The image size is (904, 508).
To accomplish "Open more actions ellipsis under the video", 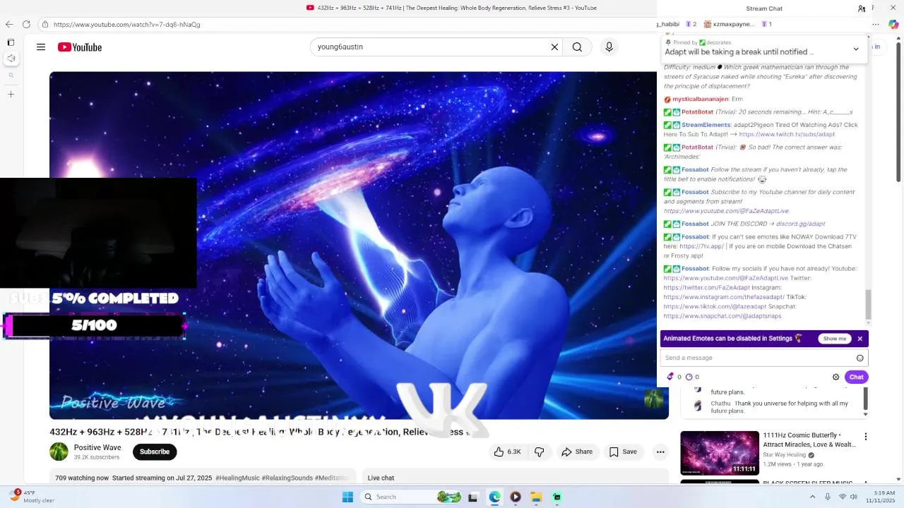I will [x=660, y=452].
